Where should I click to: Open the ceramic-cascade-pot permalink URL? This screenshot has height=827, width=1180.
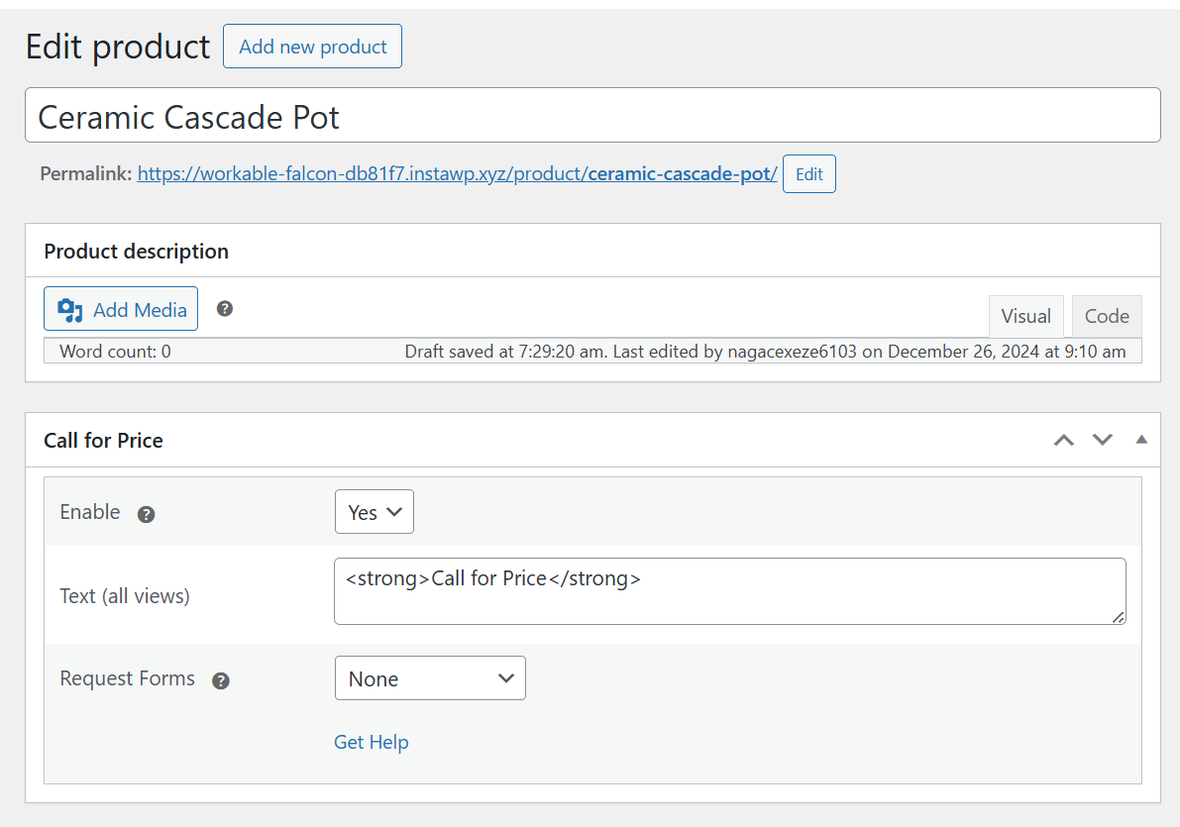(456, 174)
